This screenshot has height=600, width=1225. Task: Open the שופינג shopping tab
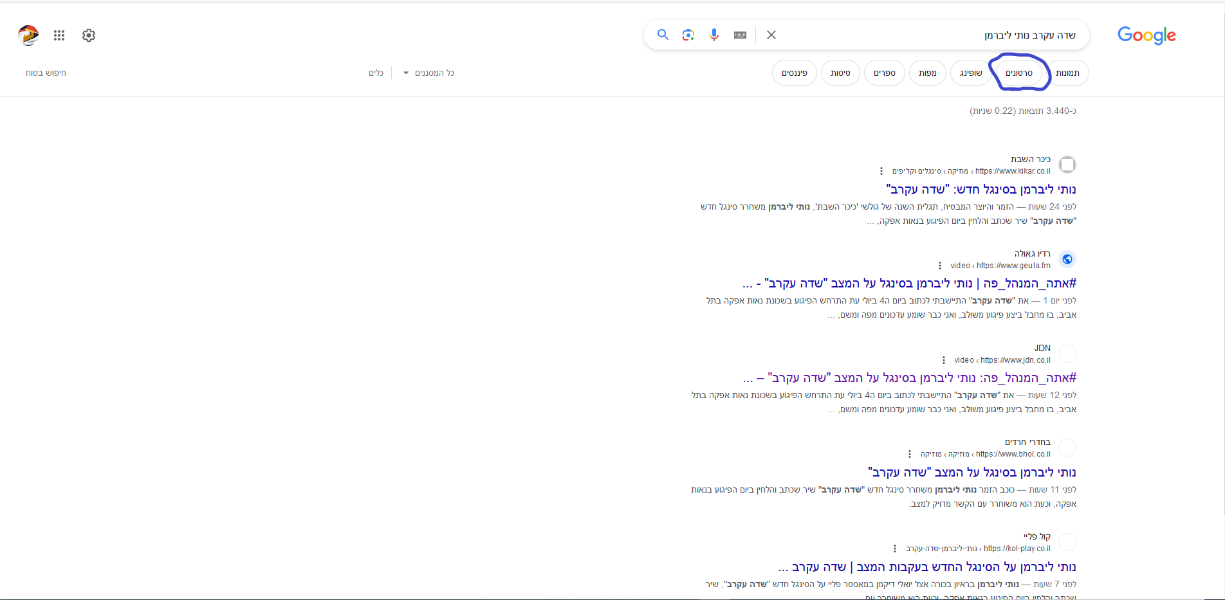(x=971, y=73)
